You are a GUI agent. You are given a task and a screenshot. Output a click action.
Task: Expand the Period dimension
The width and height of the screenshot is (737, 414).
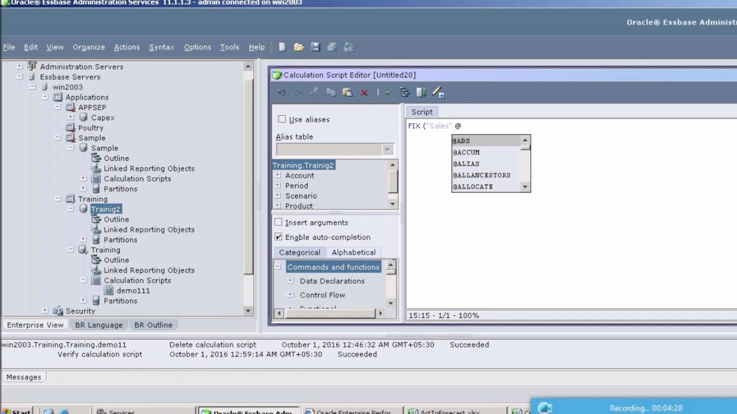point(278,186)
